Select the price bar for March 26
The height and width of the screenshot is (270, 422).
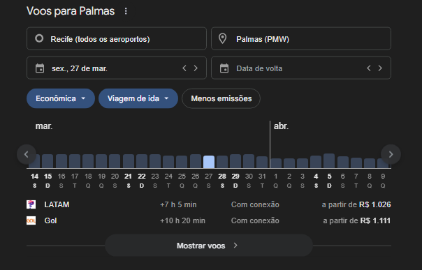(196, 161)
